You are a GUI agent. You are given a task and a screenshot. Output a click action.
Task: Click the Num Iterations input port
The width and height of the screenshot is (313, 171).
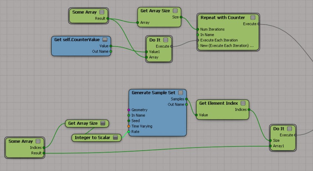198,29
